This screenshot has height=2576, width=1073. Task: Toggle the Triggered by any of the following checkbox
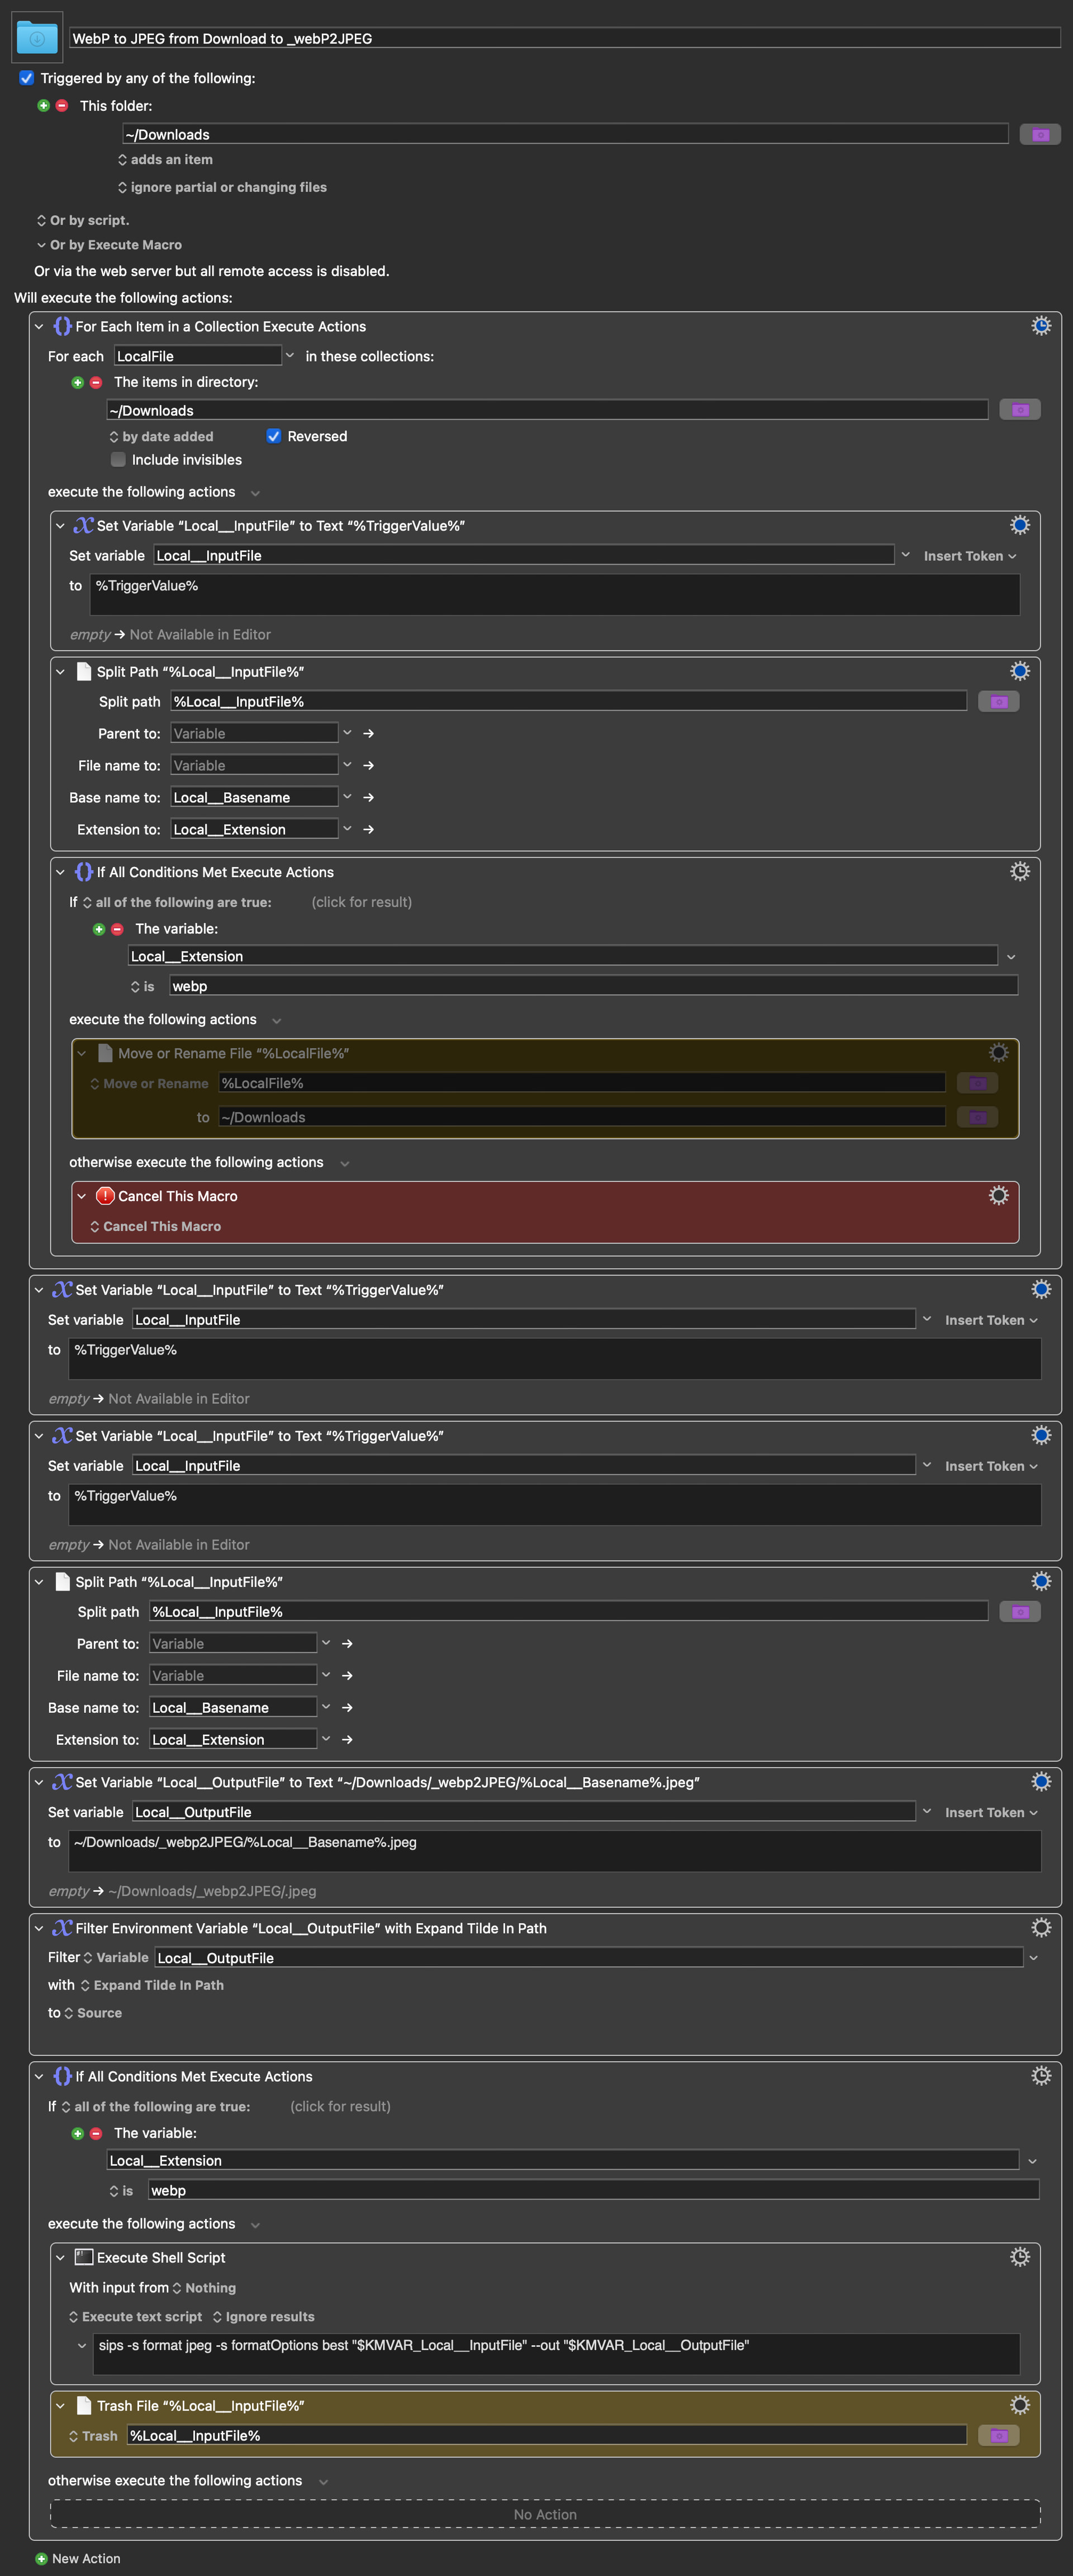pyautogui.click(x=27, y=78)
